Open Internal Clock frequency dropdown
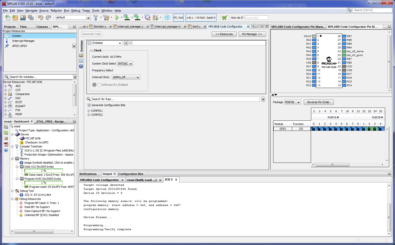395x245 pixels. (x=126, y=77)
